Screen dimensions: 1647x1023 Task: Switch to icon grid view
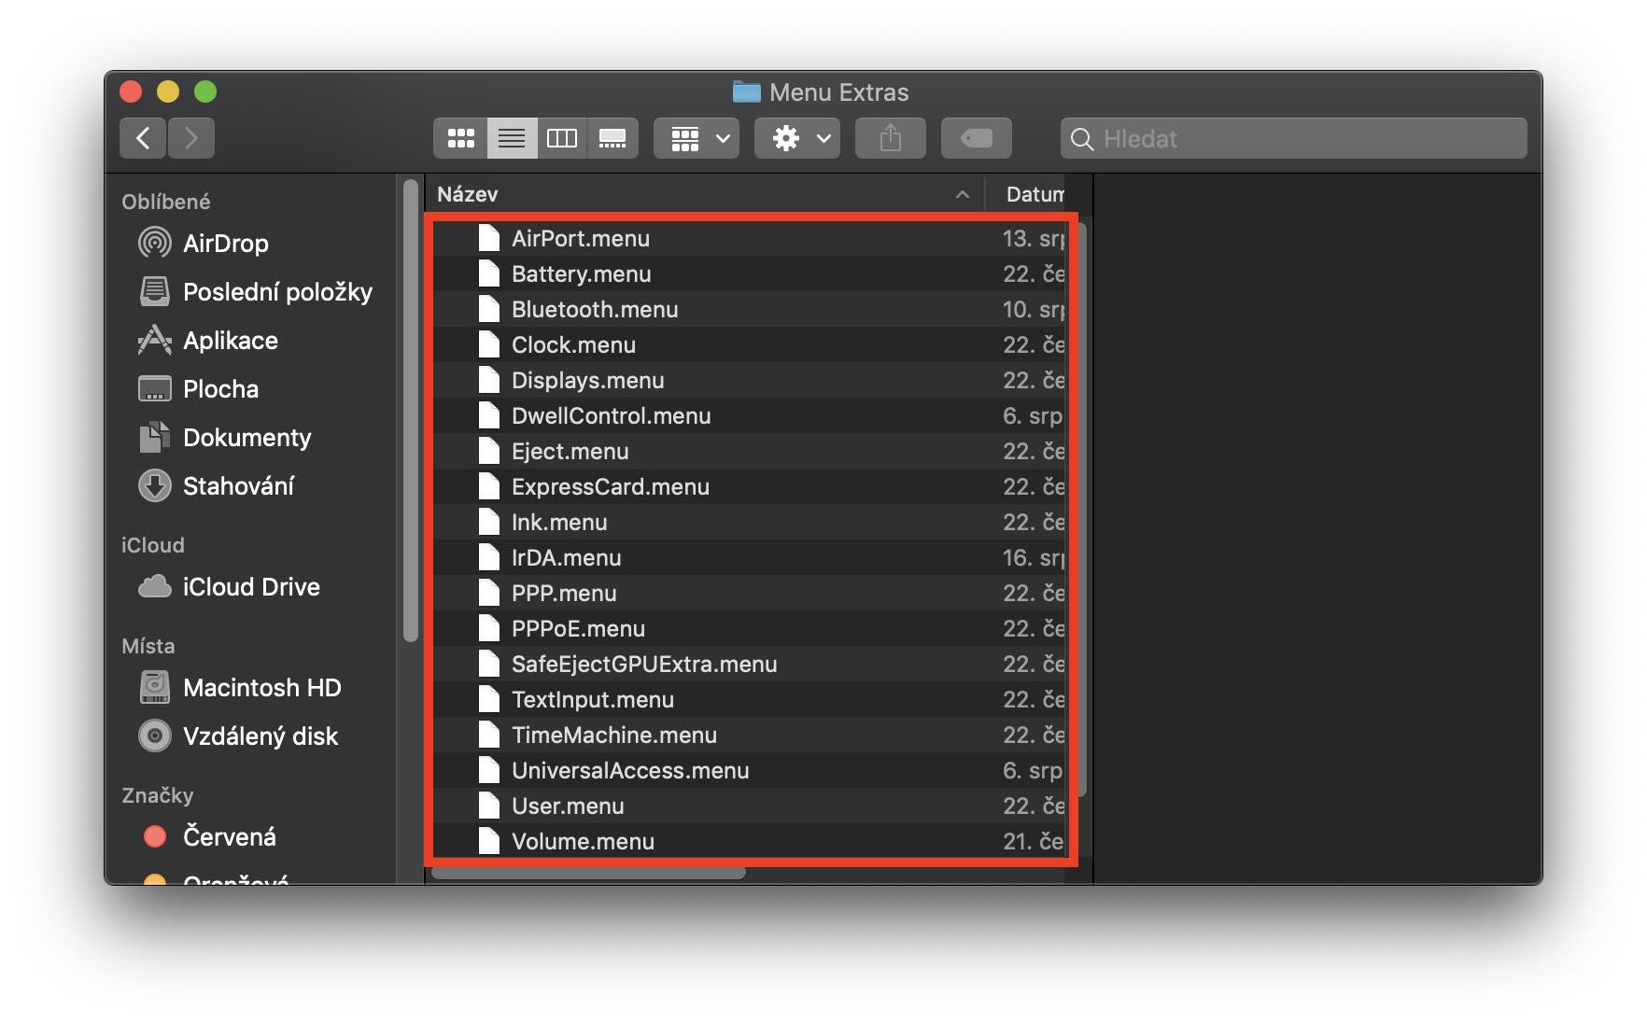click(459, 138)
